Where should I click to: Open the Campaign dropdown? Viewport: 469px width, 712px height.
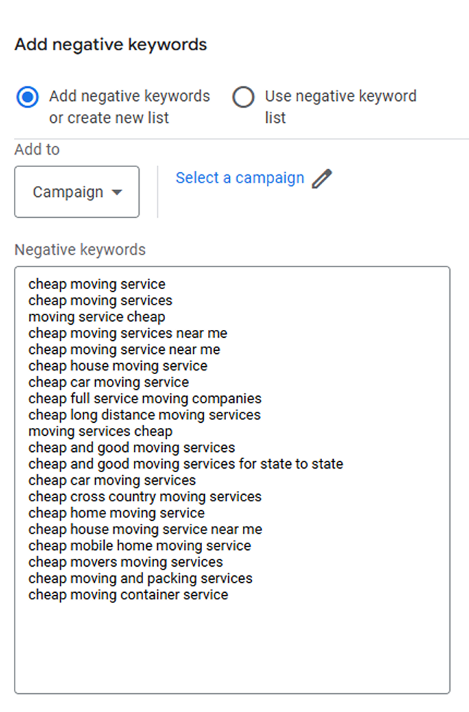click(x=77, y=192)
